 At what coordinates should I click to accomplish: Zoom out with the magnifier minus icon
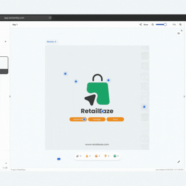(153, 25)
